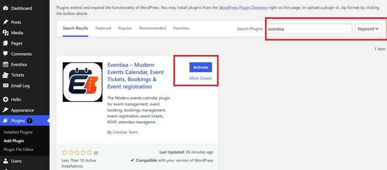Open Dashboard via its gauge icon

coord(5,8)
